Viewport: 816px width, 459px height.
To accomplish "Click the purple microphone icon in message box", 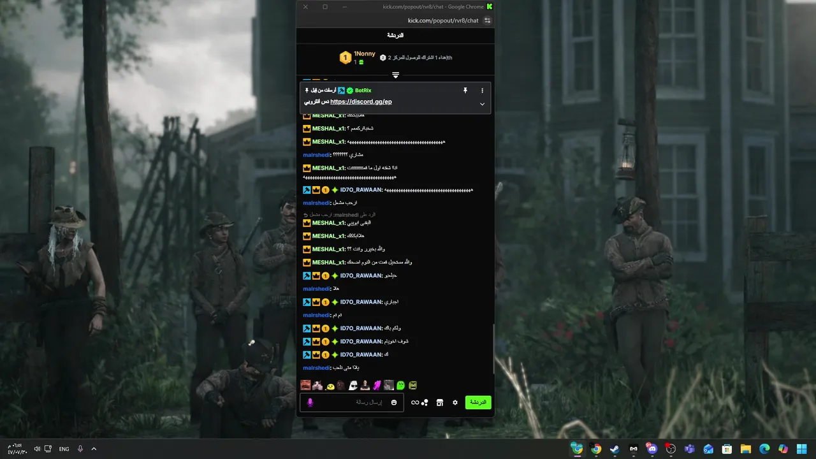I will [x=310, y=402].
